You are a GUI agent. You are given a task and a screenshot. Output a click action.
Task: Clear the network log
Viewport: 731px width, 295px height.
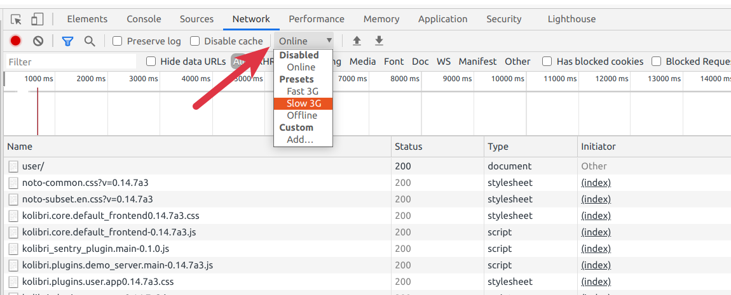38,41
